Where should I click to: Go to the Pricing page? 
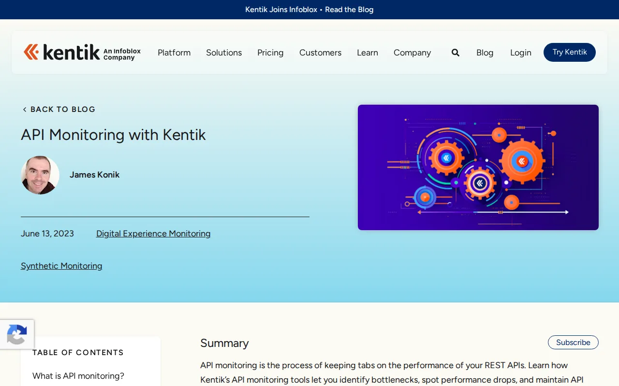coord(270,53)
